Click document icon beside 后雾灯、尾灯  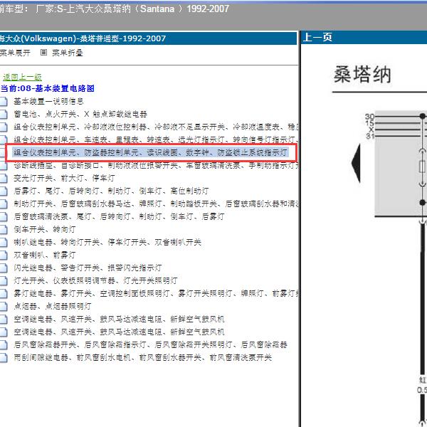4,191
